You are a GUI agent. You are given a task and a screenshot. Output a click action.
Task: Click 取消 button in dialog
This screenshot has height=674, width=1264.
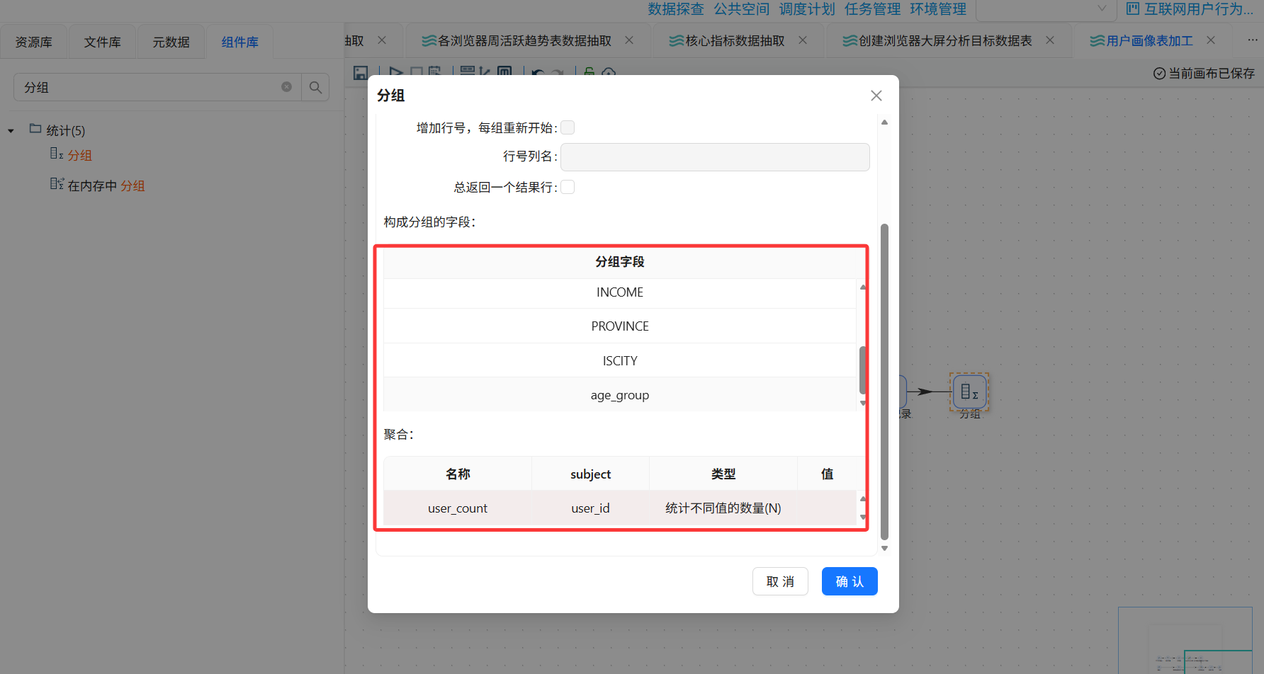coord(780,581)
